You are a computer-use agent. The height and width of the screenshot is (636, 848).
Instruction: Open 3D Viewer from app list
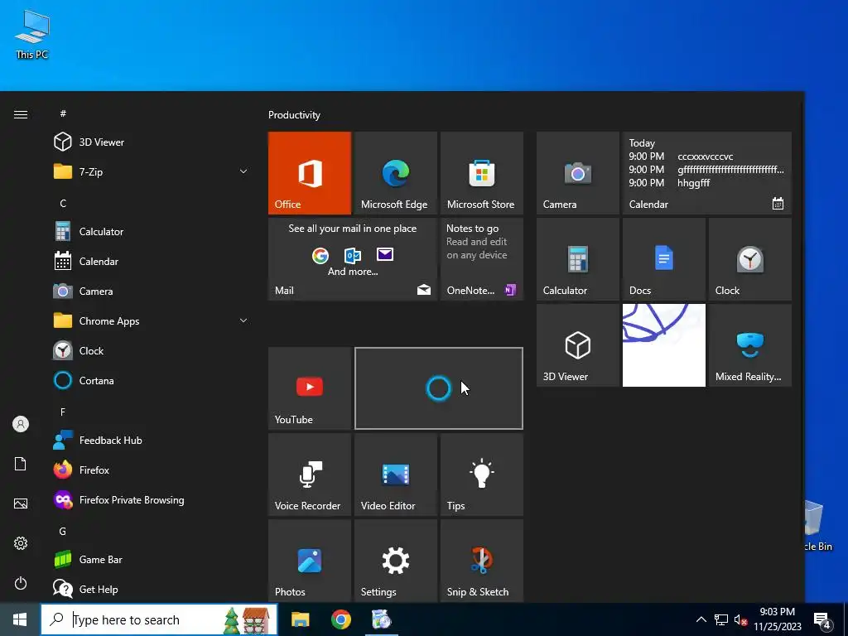tap(152, 142)
